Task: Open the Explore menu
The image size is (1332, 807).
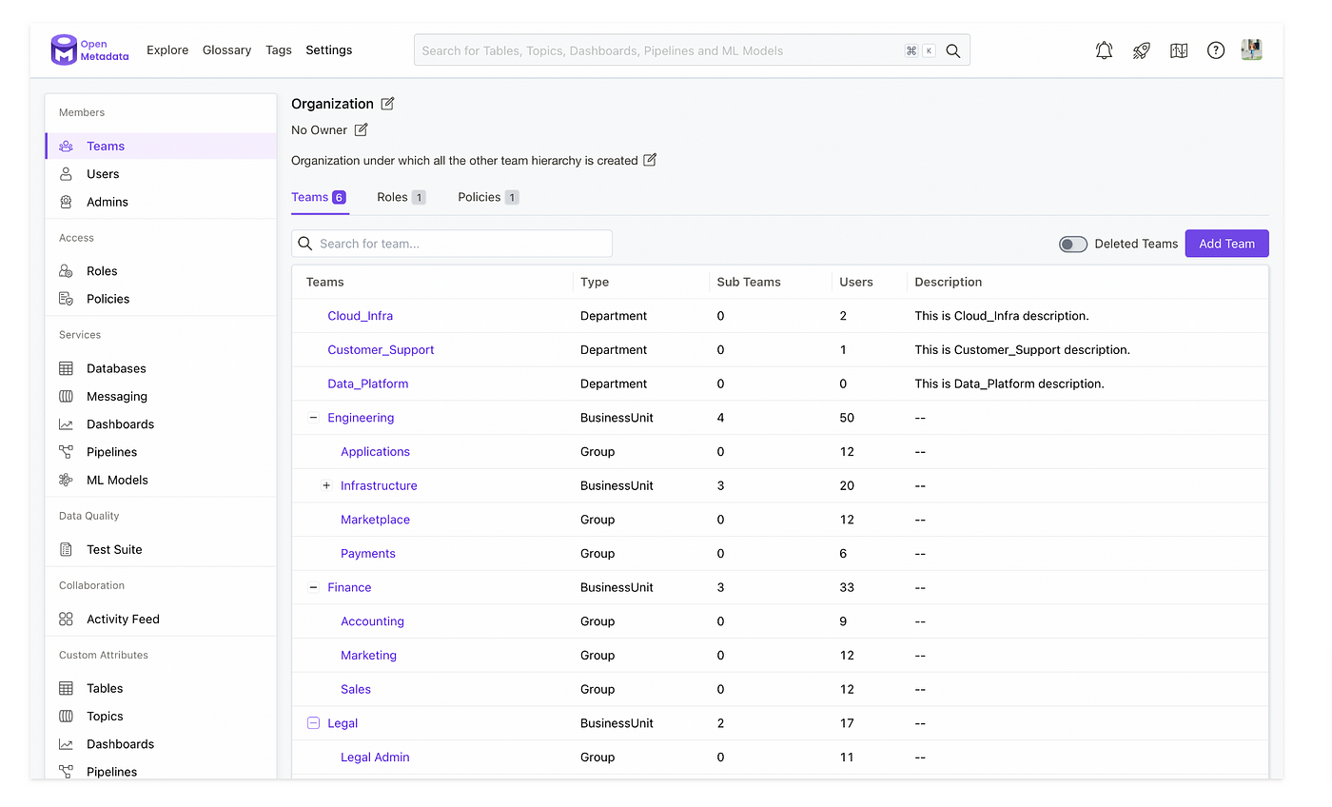Action: pyautogui.click(x=167, y=50)
